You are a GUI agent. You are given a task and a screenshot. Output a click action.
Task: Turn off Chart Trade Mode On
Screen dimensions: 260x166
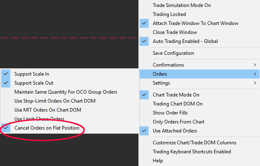point(176,95)
